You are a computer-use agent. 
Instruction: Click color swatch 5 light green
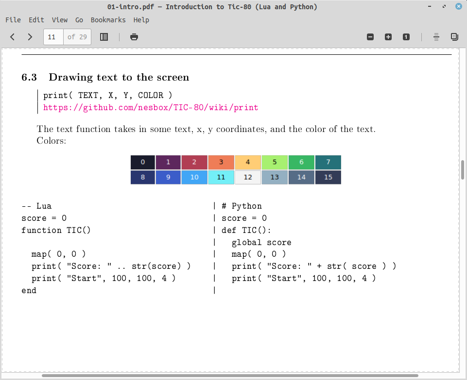275,162
